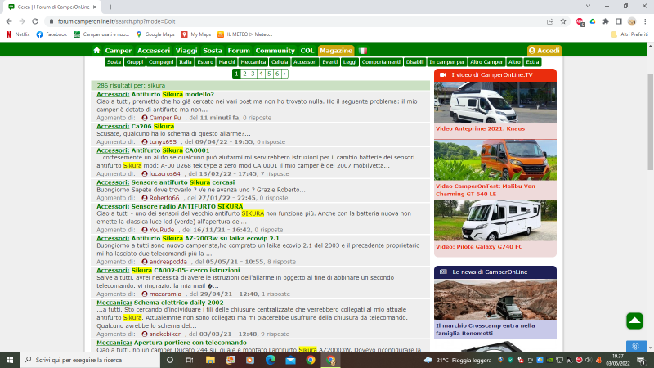
Task: Open new browser tab with plus icon
Action: coord(110,7)
